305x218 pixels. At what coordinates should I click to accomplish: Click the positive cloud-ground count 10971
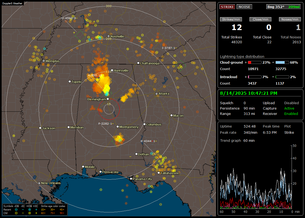coord(253,69)
